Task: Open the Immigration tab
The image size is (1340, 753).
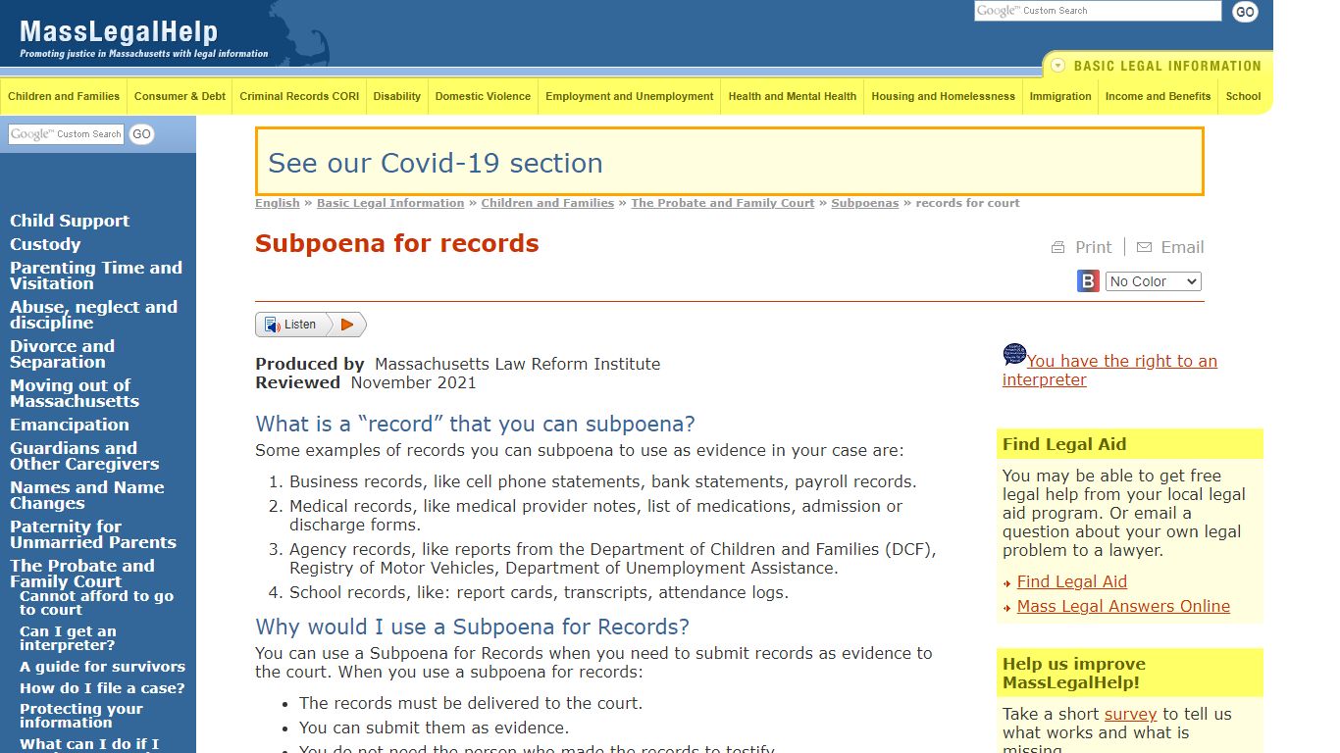Action: tap(1060, 96)
